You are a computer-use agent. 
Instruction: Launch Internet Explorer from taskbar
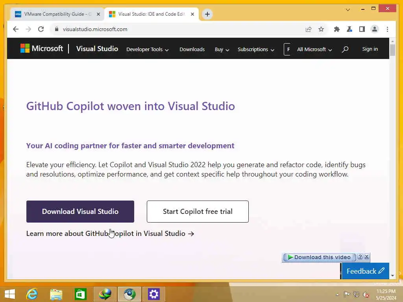coord(32,294)
